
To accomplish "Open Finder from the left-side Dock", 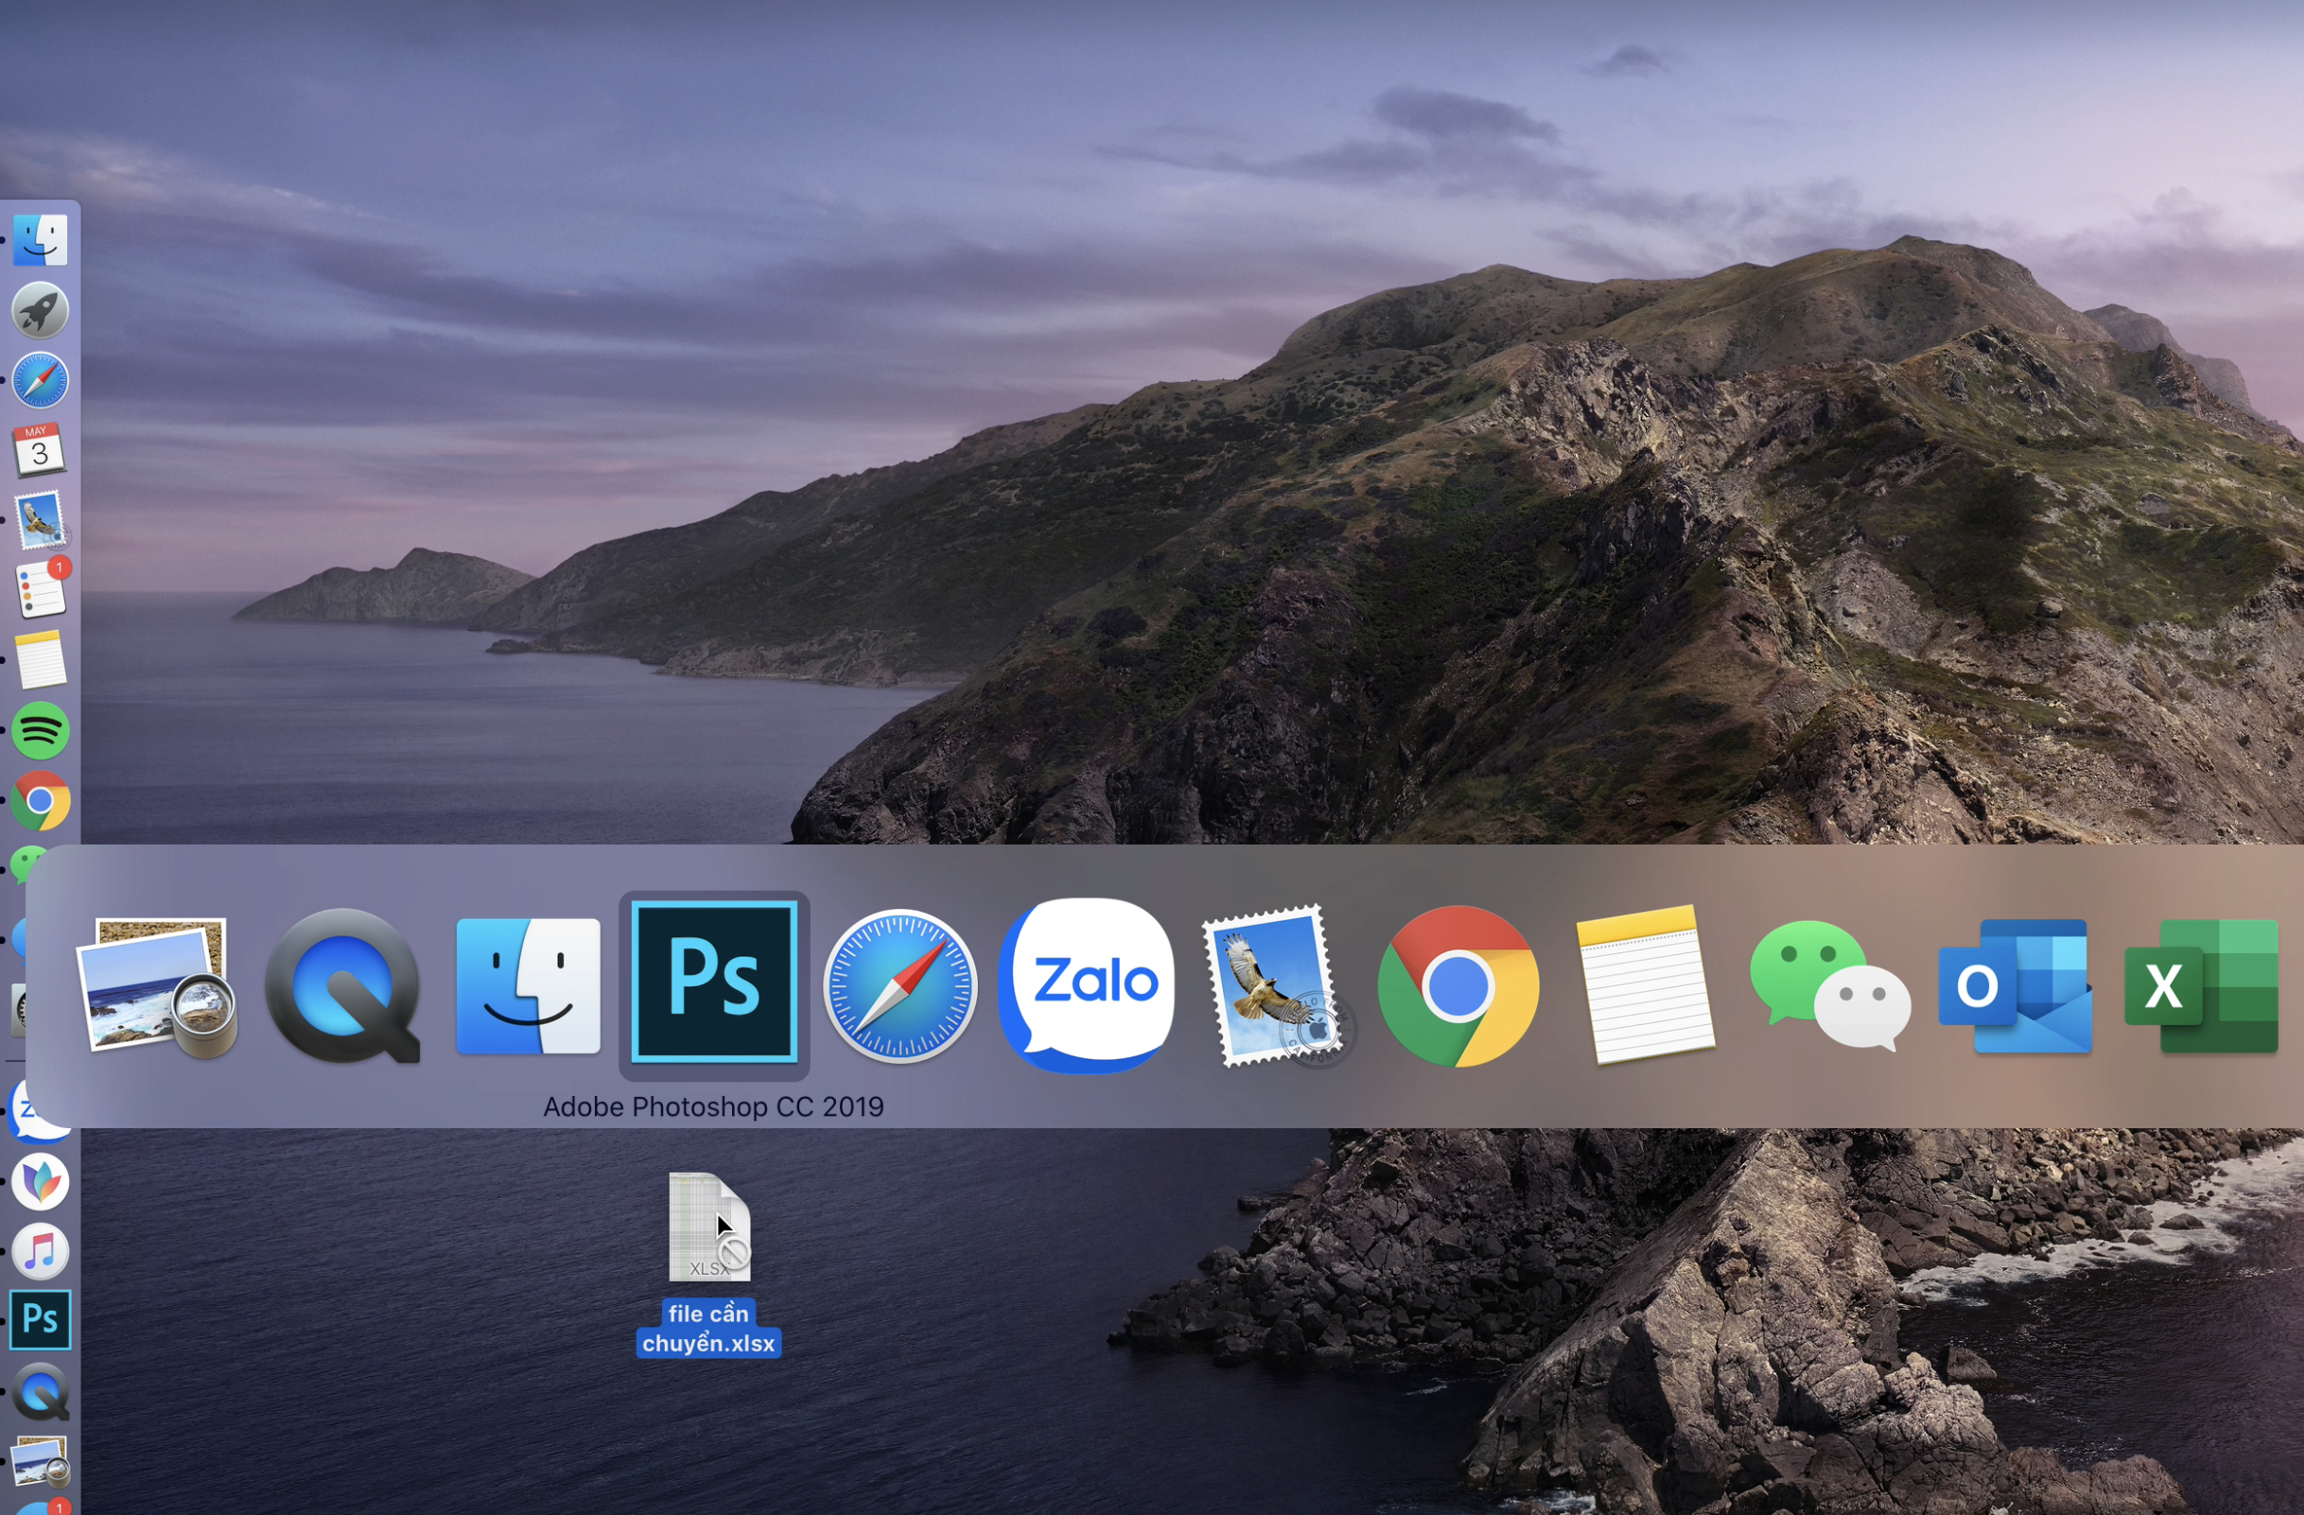I will 40,239.
